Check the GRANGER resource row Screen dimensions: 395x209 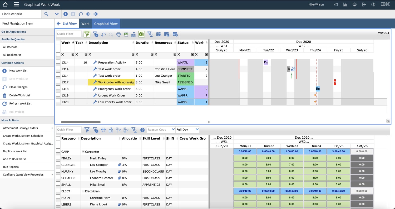point(58,164)
